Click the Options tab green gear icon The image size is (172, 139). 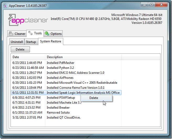point(47,34)
